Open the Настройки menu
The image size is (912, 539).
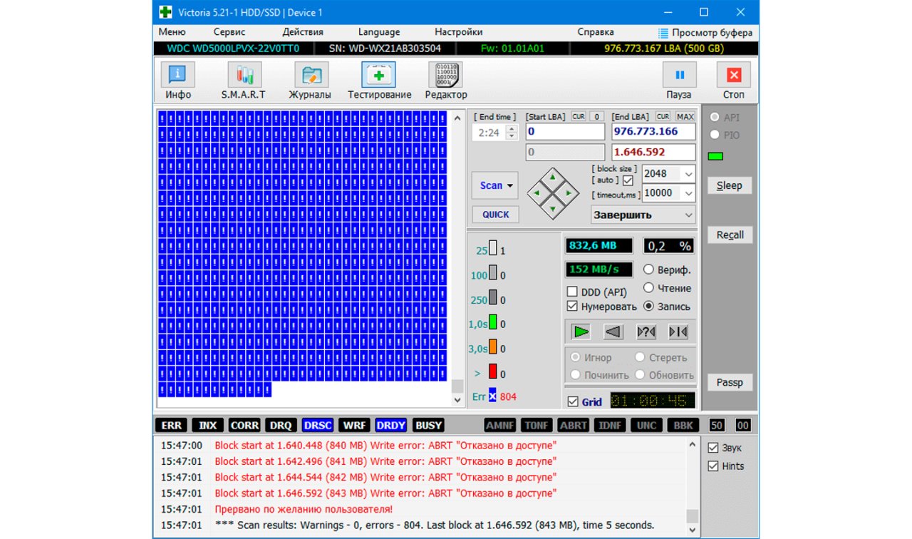pos(458,32)
